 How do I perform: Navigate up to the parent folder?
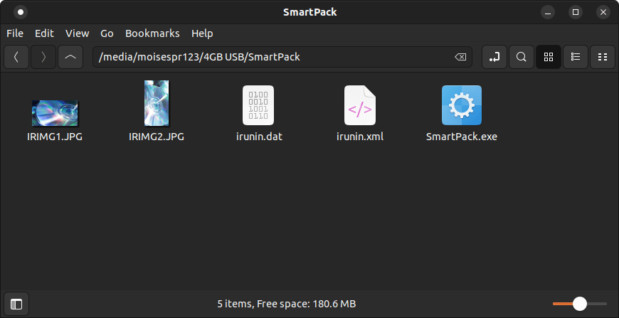pyautogui.click(x=70, y=57)
